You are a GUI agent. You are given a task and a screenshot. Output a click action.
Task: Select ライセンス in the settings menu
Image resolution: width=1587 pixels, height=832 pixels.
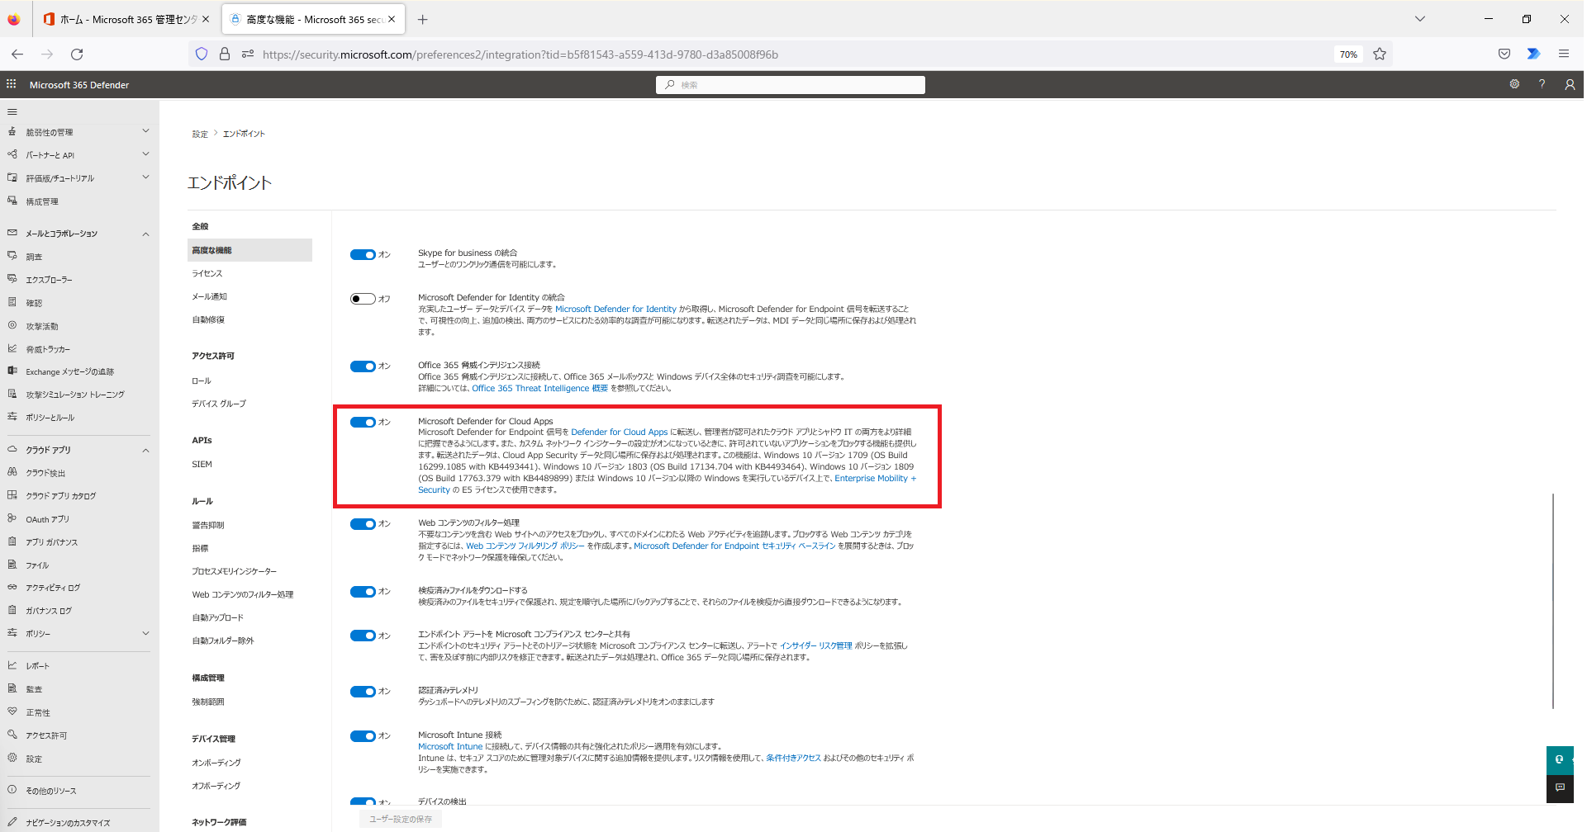coord(207,273)
